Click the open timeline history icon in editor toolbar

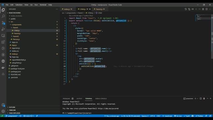tap(186, 9)
